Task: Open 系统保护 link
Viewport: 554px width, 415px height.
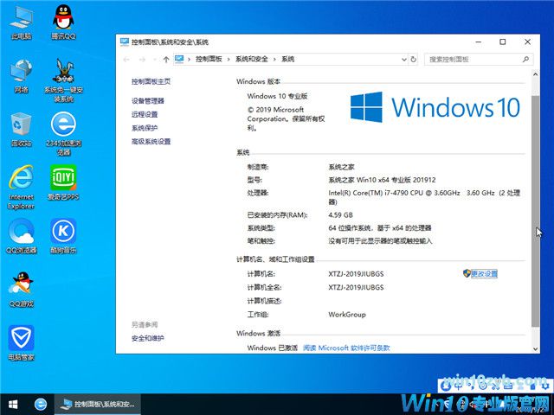Action: point(145,128)
